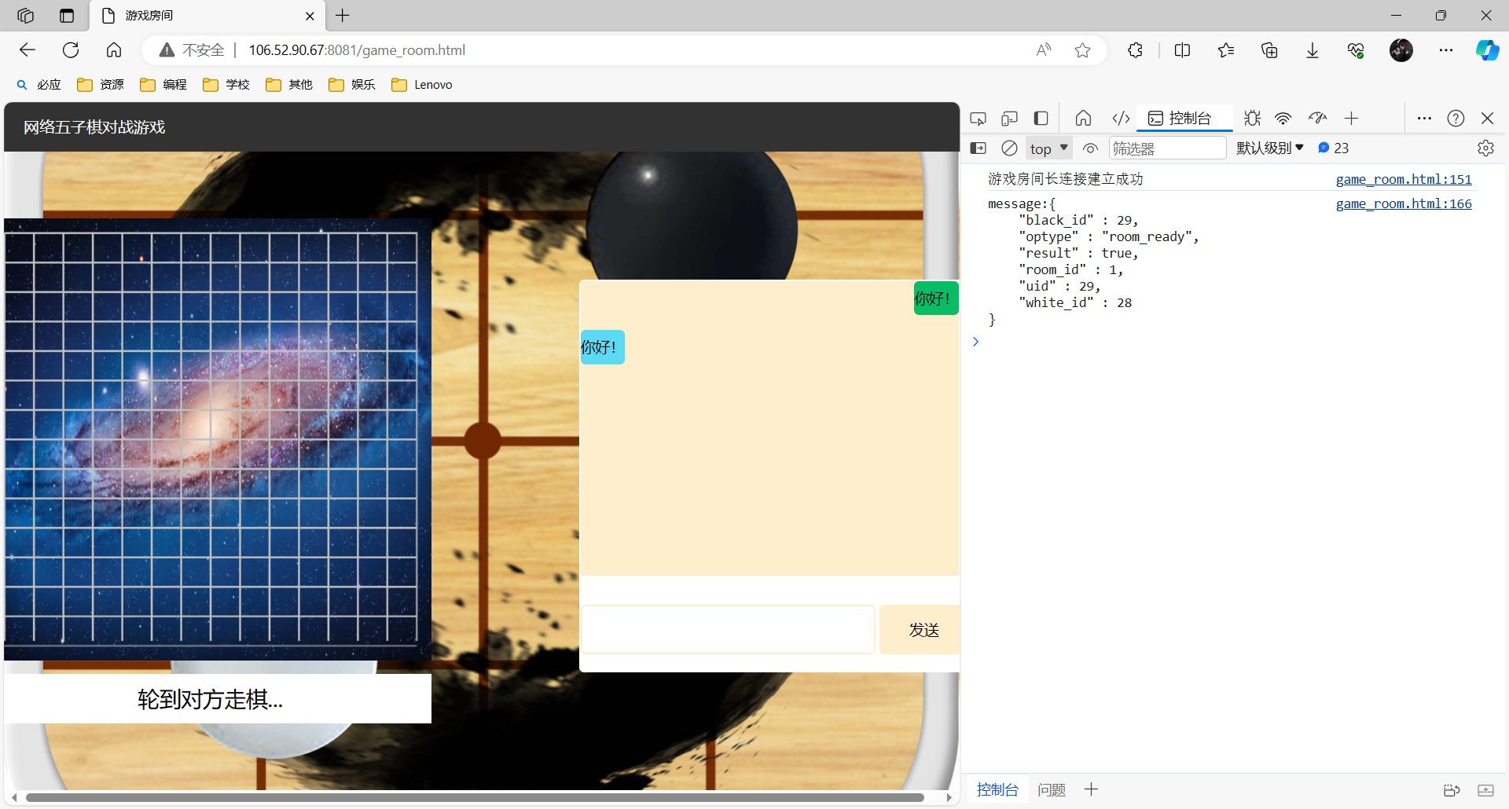Close the DevTools panel
1509x809 pixels.
click(1487, 119)
